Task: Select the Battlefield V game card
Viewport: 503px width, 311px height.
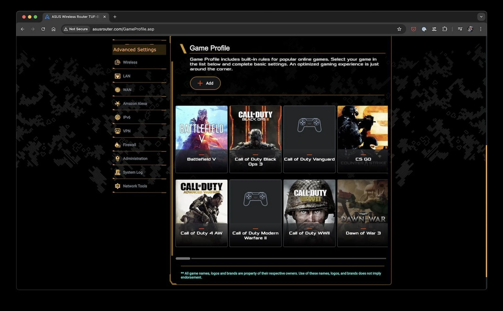Action: [x=201, y=139]
